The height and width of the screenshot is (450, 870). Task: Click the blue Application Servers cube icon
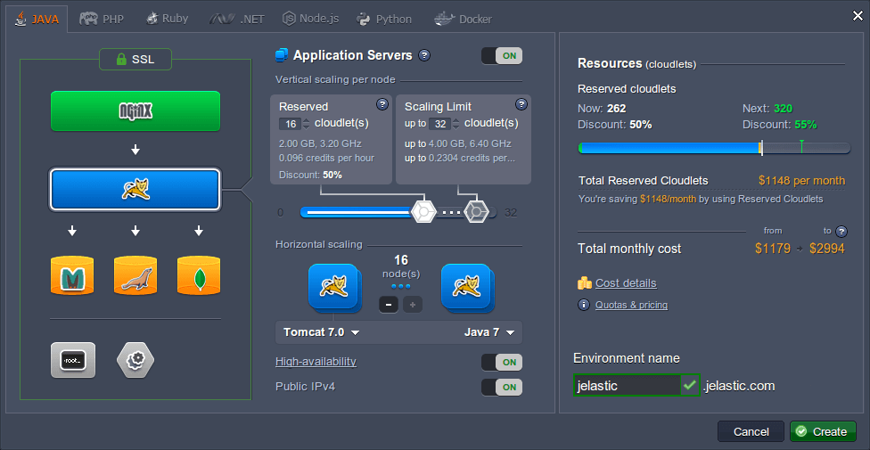282,55
